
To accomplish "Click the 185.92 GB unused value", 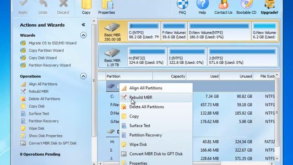I will click(x=243, y=113).
